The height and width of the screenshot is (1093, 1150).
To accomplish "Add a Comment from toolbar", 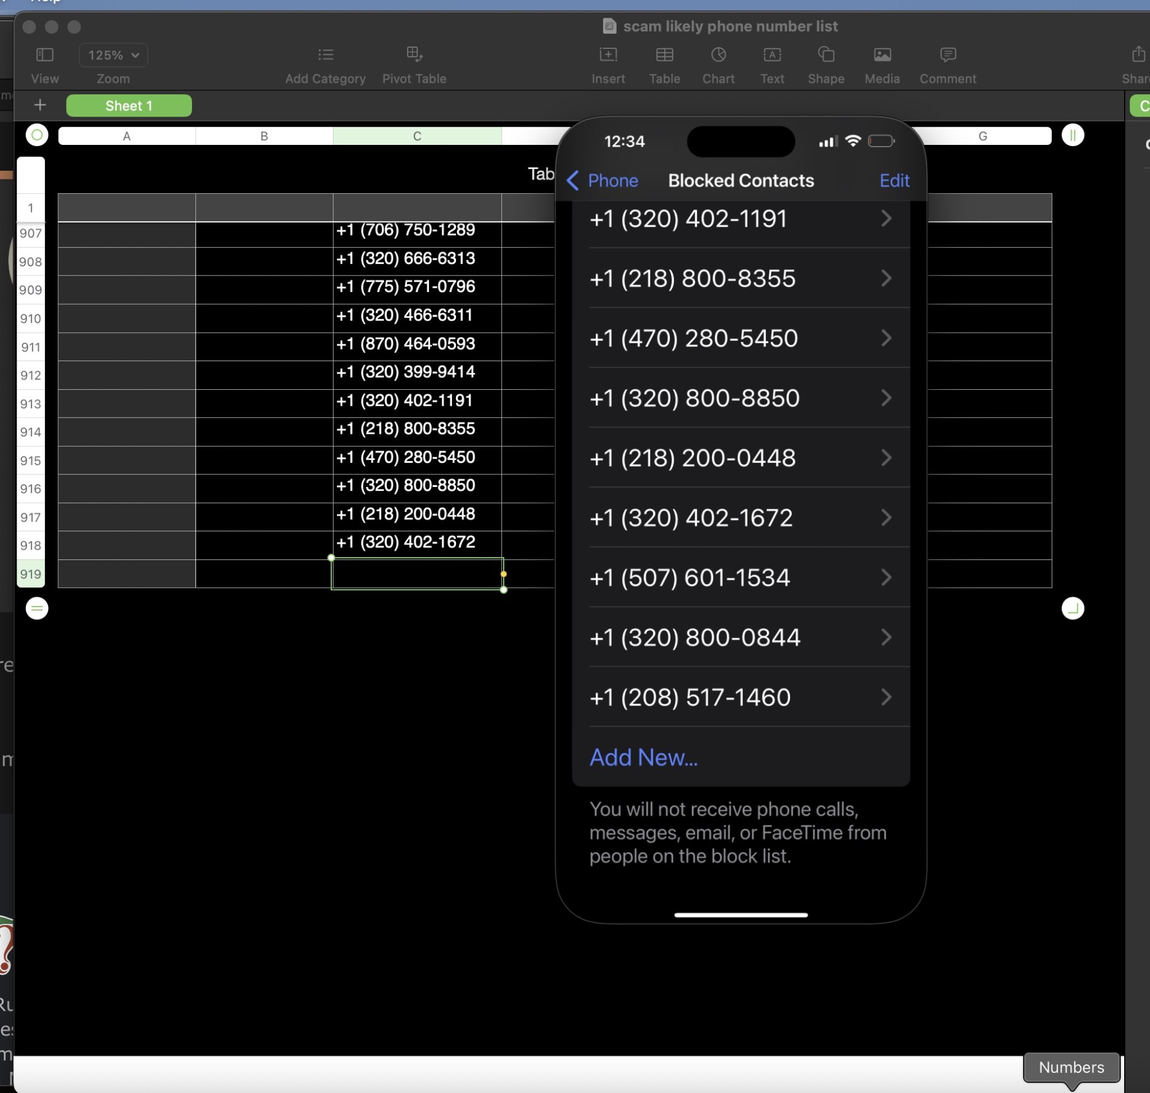I will tap(947, 55).
